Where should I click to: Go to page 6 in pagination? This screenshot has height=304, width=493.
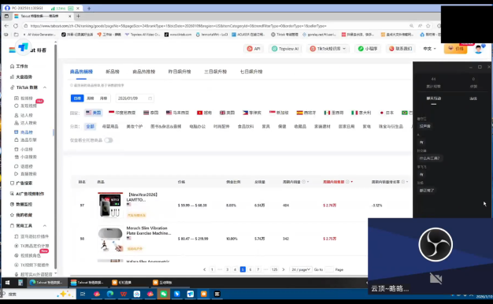click(250, 269)
